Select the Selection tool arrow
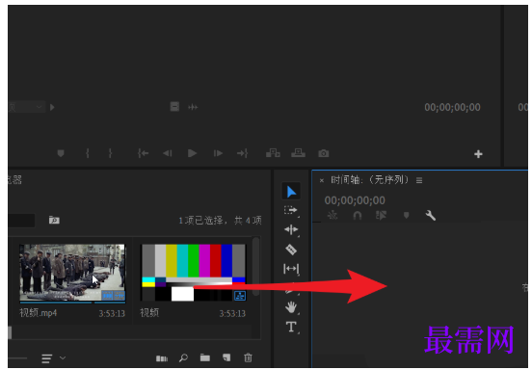 tap(291, 192)
